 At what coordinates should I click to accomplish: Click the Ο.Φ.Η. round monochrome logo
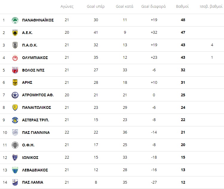tap(15, 145)
